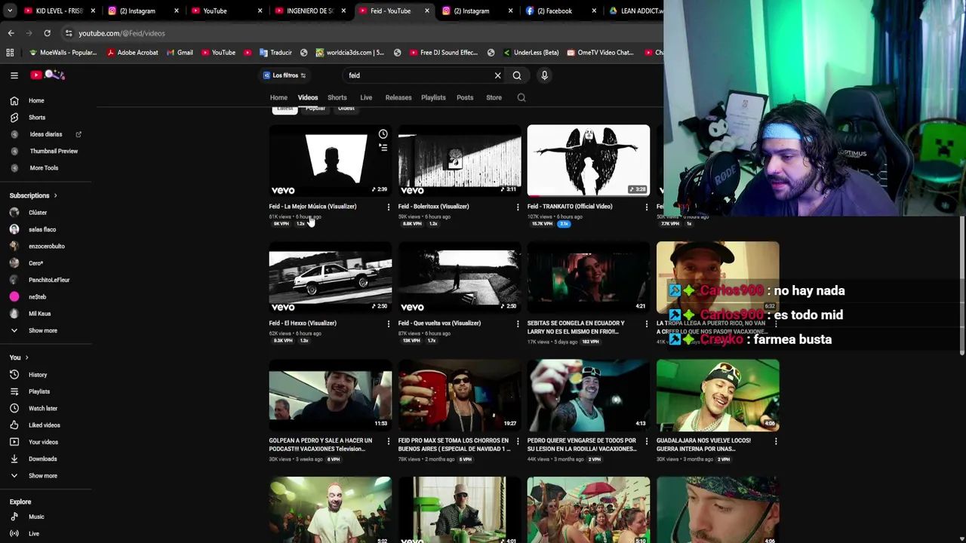
Task: Open options for La Mejor Música video
Action: pos(389,207)
